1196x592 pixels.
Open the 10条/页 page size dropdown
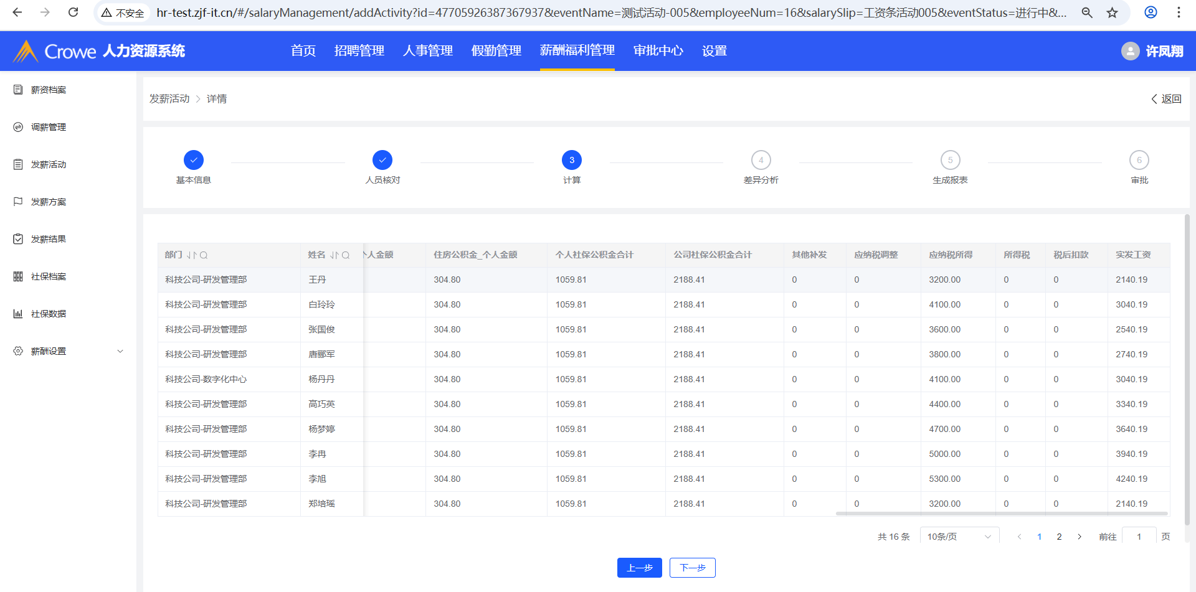point(959,537)
